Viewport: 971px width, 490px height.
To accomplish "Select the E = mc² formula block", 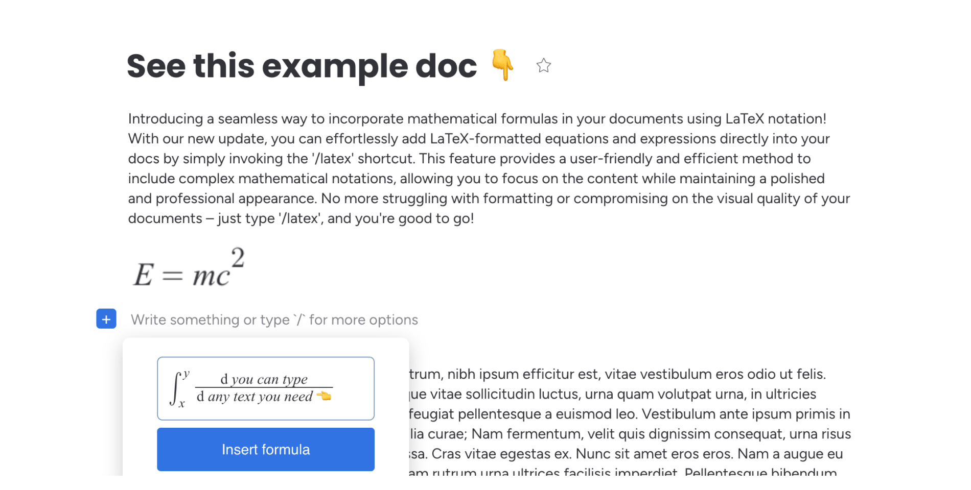I will point(189,268).
